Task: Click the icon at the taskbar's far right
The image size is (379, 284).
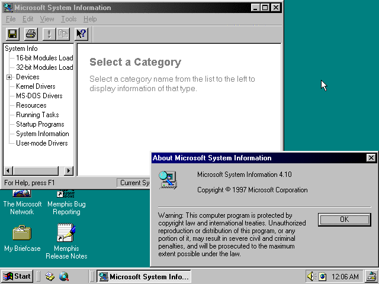Action: click(371, 276)
